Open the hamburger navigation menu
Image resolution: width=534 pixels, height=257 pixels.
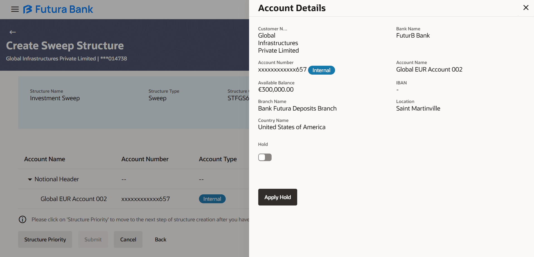pos(15,9)
